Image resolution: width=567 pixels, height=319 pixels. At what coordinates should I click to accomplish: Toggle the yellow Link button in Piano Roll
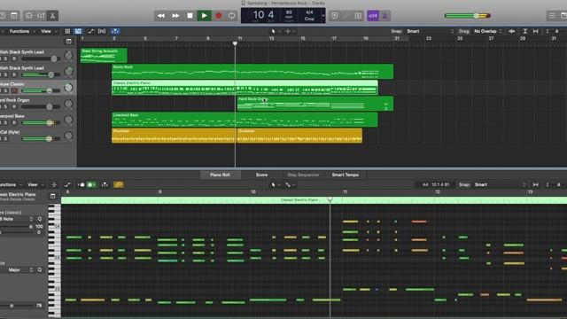coord(118,185)
